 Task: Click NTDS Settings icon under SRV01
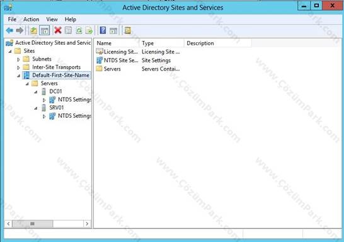click(52, 116)
